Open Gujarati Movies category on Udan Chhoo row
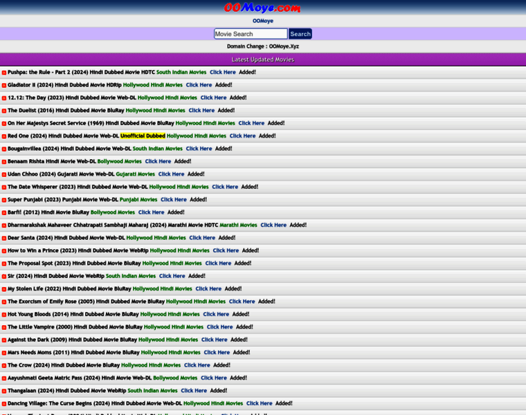This screenshot has width=526, height=415. coord(135,174)
